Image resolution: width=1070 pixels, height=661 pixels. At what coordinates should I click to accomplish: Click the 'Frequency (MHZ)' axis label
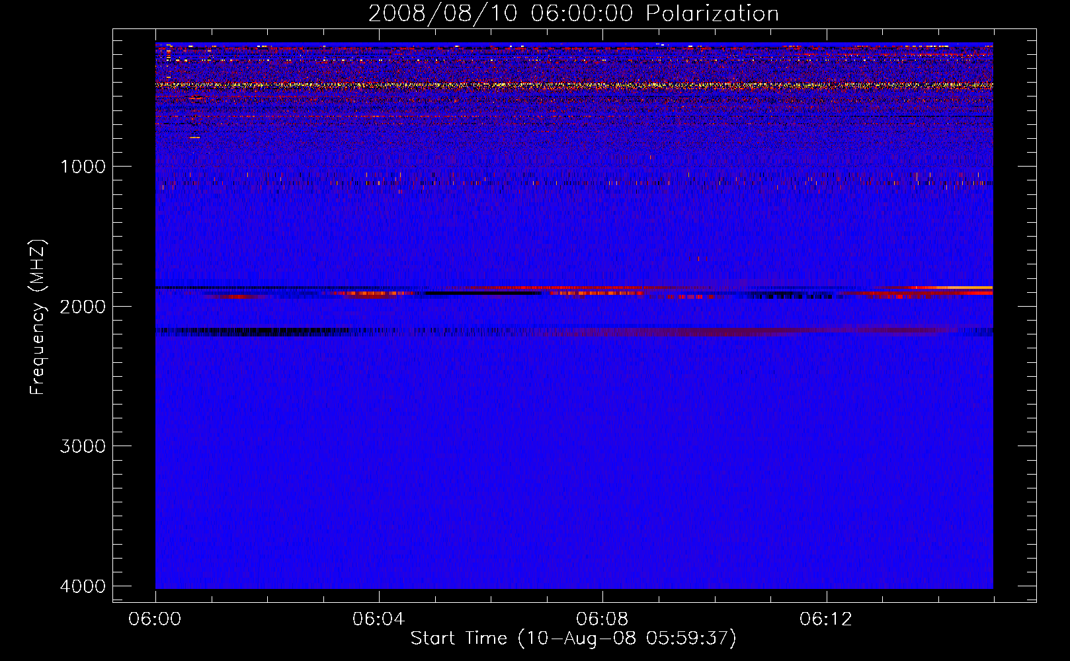coord(37,317)
